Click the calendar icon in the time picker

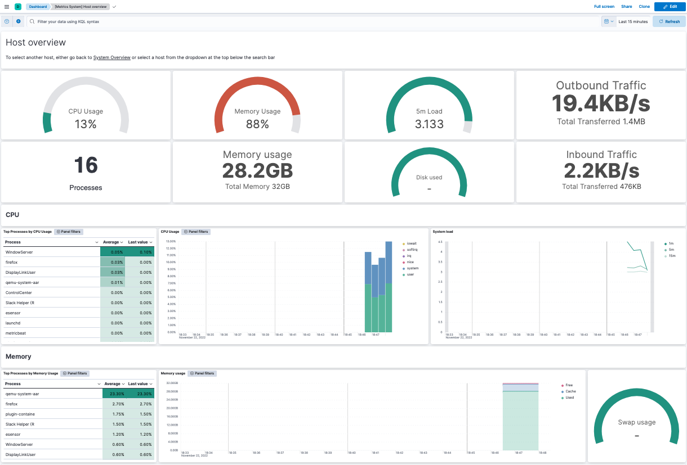(605, 21)
